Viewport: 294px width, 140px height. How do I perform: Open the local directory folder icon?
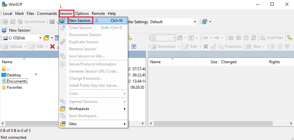[x=46, y=38]
